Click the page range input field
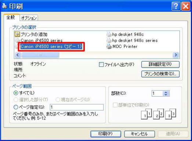192x141 pixels. [x=77, y=107]
